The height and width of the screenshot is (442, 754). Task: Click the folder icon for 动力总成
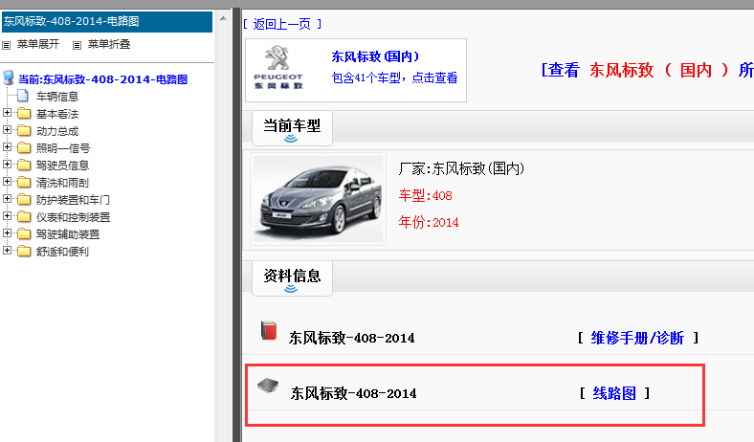24,131
